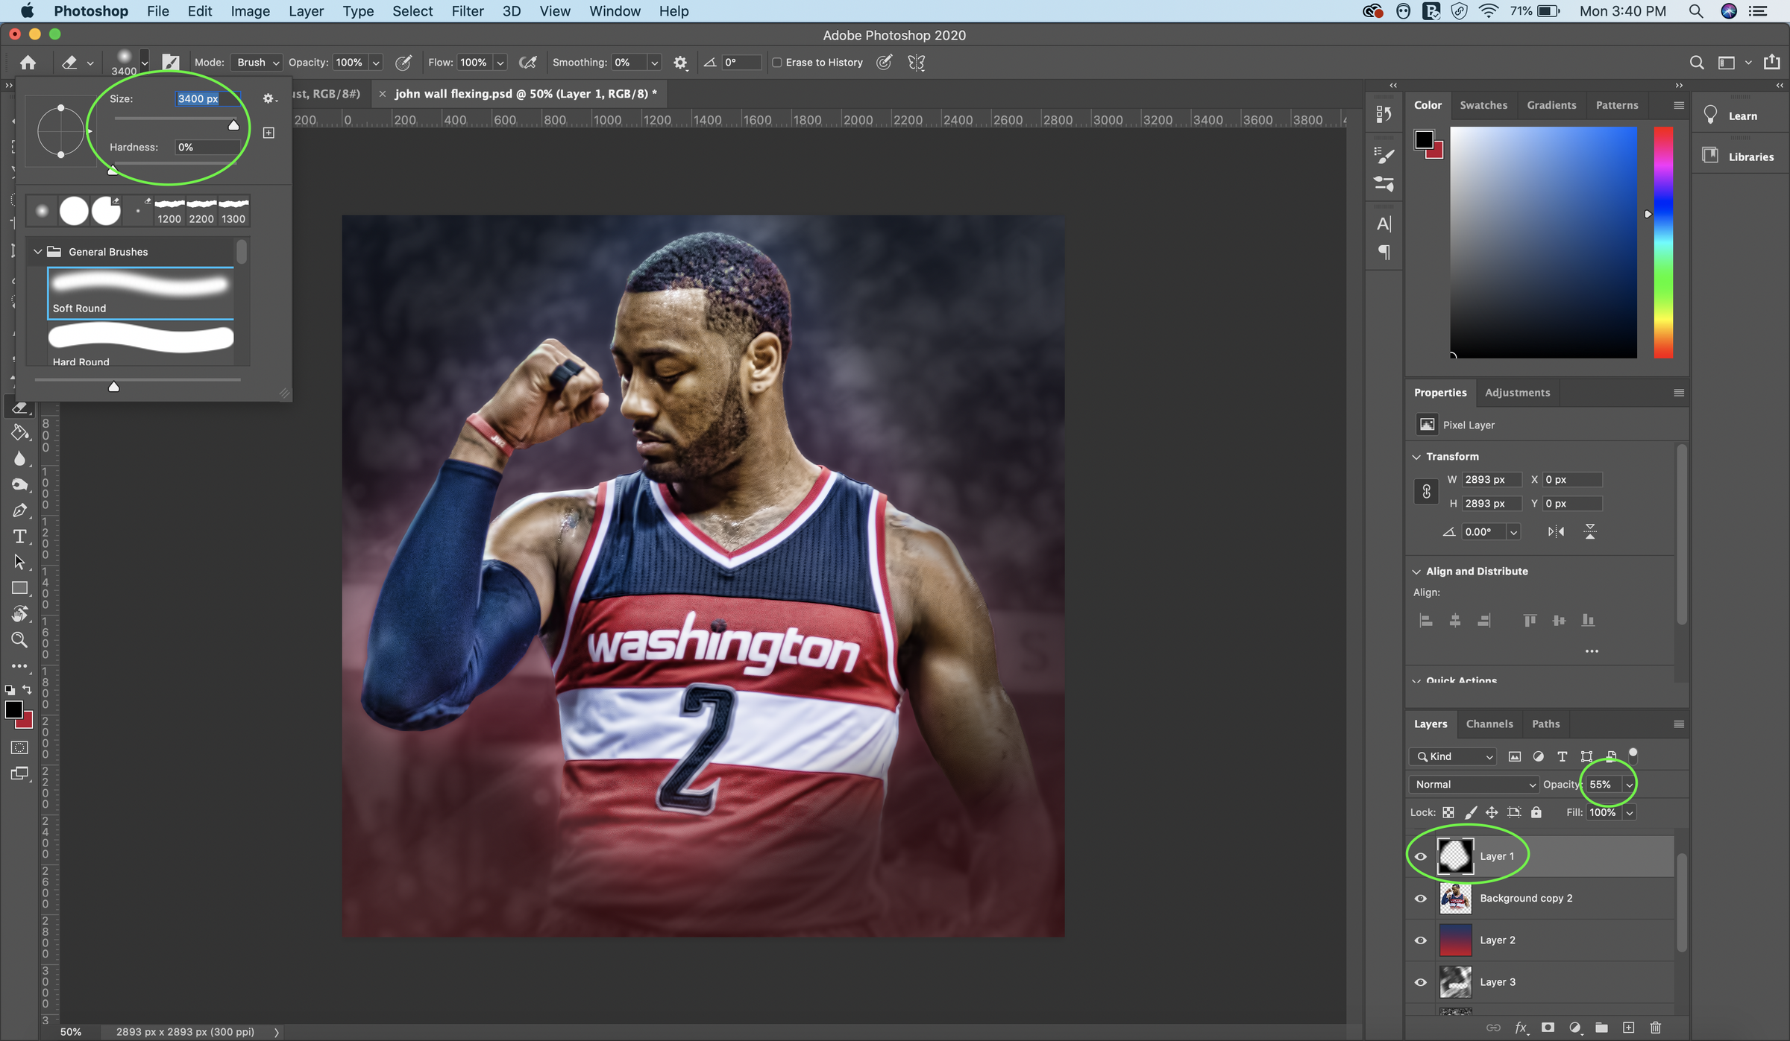Screen dimensions: 1790x1041
Task: Switch to the Channels tab
Action: coord(1489,724)
